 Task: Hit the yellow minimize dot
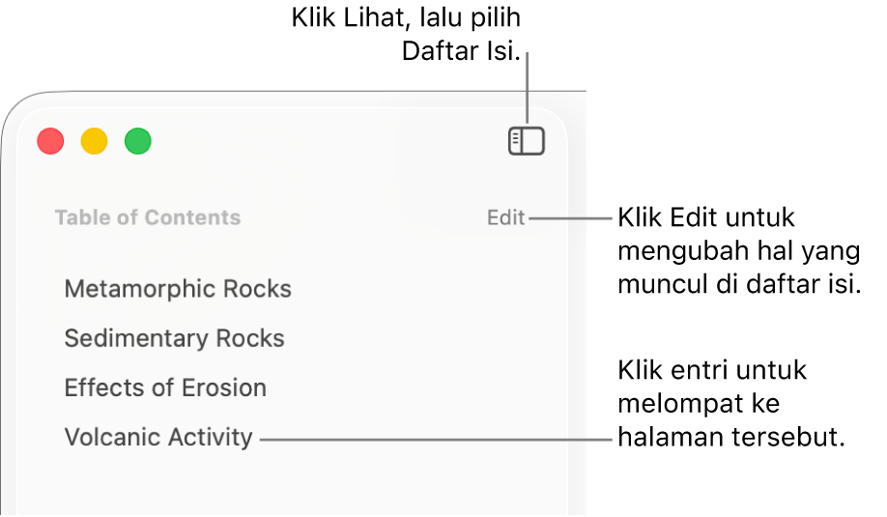click(x=94, y=142)
